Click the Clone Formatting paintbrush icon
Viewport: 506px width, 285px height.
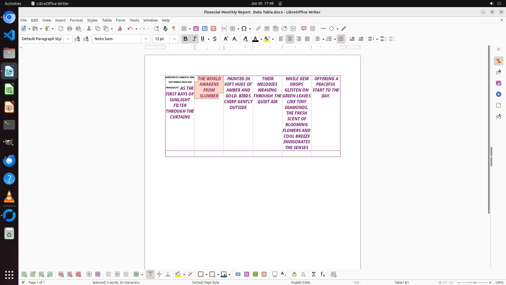tap(120, 28)
